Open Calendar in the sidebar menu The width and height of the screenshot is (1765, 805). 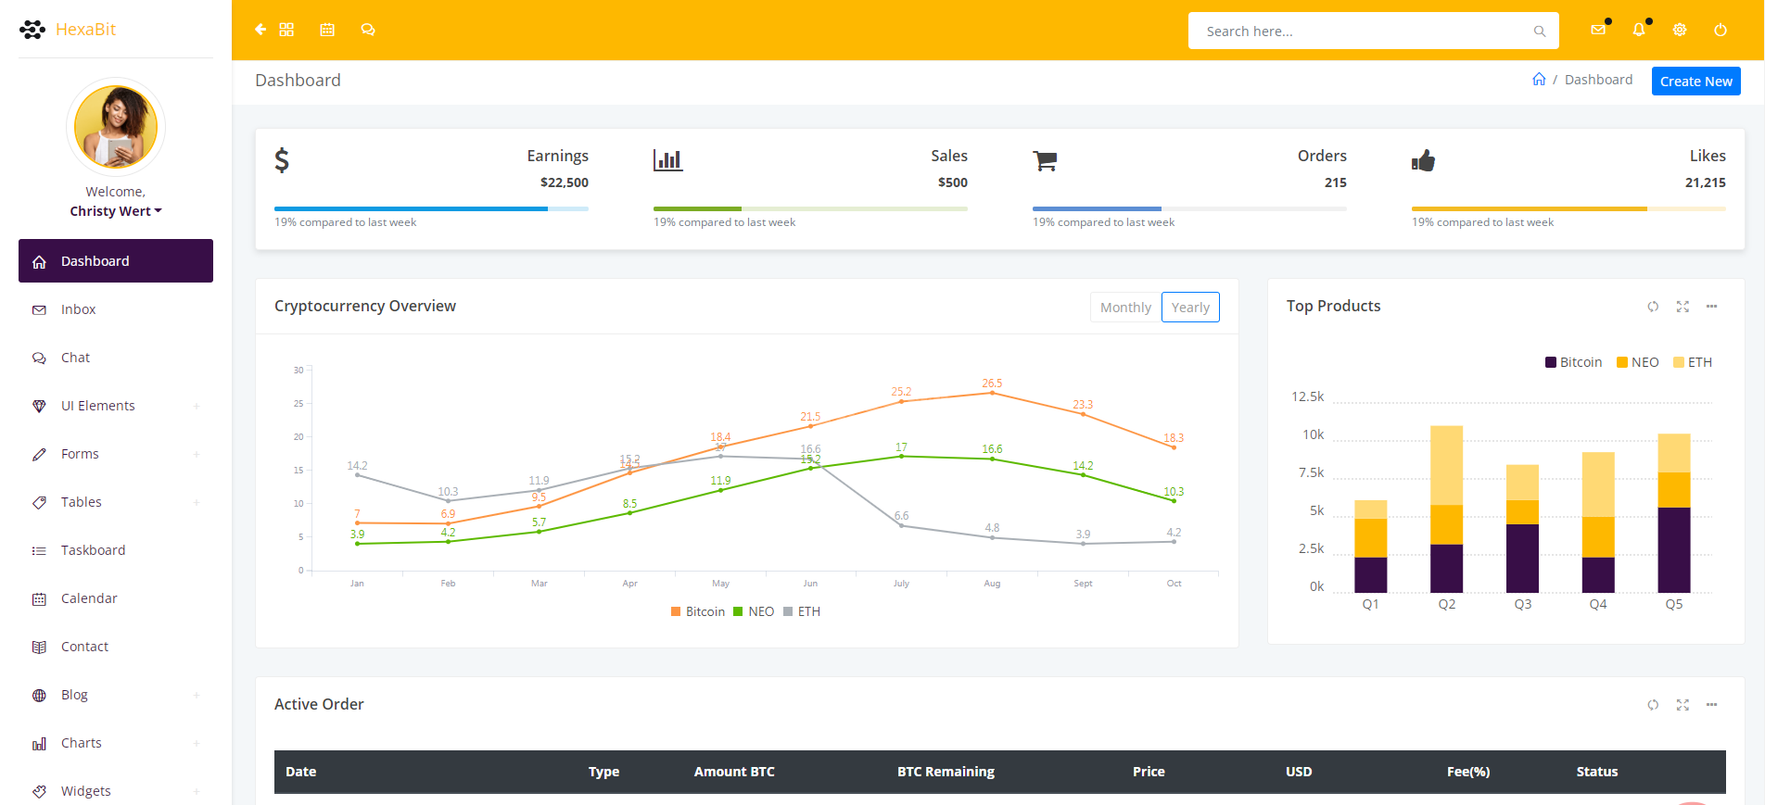116,598
